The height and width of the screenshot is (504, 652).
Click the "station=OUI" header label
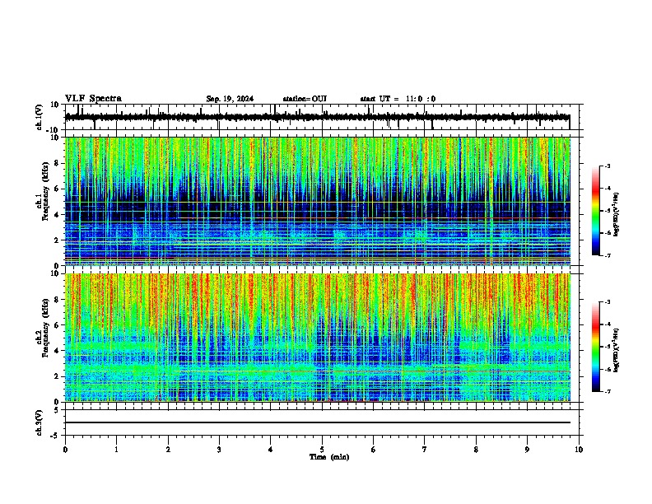click(x=305, y=99)
